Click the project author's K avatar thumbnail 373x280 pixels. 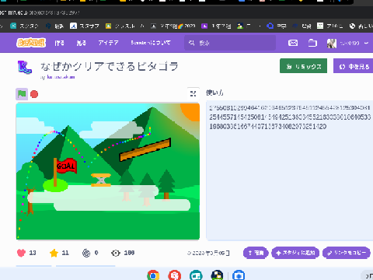click(x=25, y=67)
